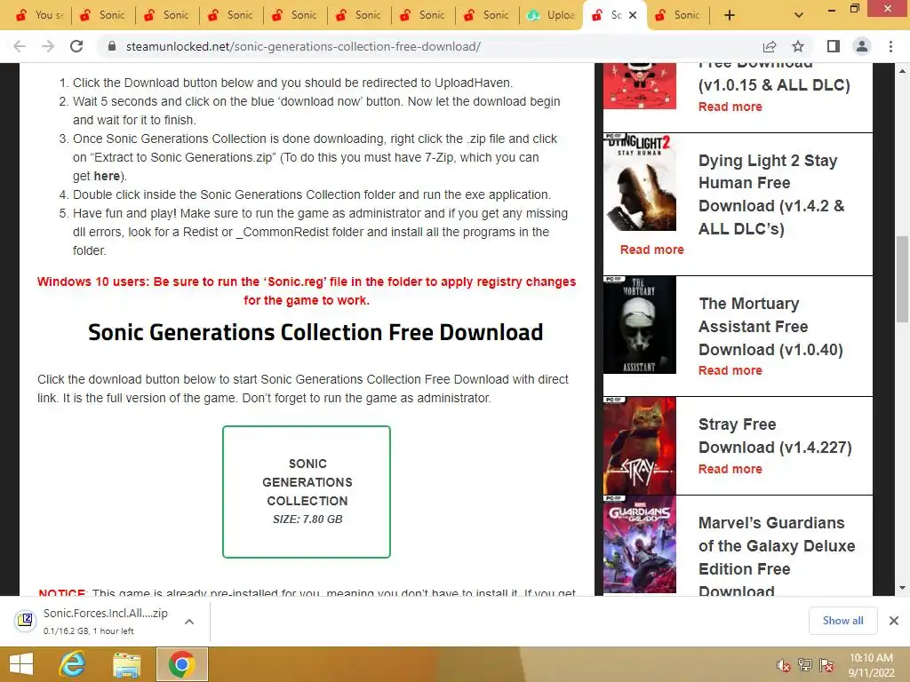910x682 pixels.
Task: Click the Action Center flag icon
Action: [826, 665]
